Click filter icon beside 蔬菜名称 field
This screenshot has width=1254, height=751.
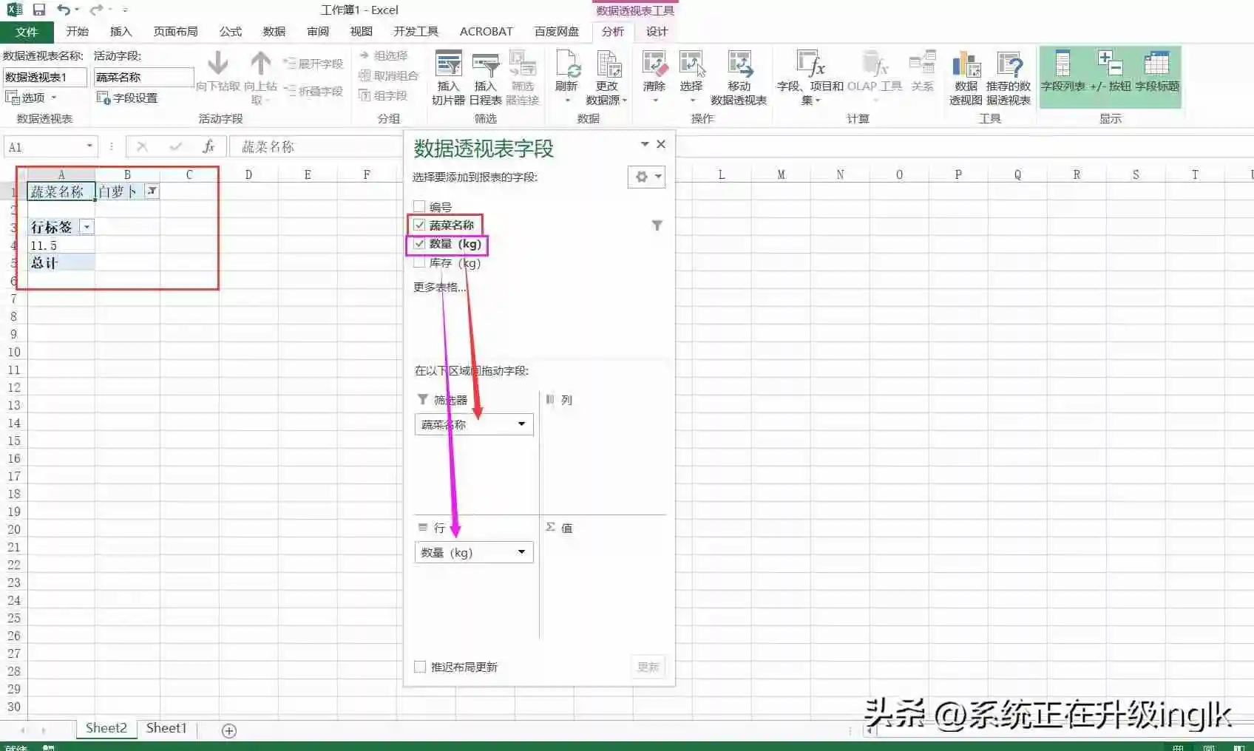(657, 225)
